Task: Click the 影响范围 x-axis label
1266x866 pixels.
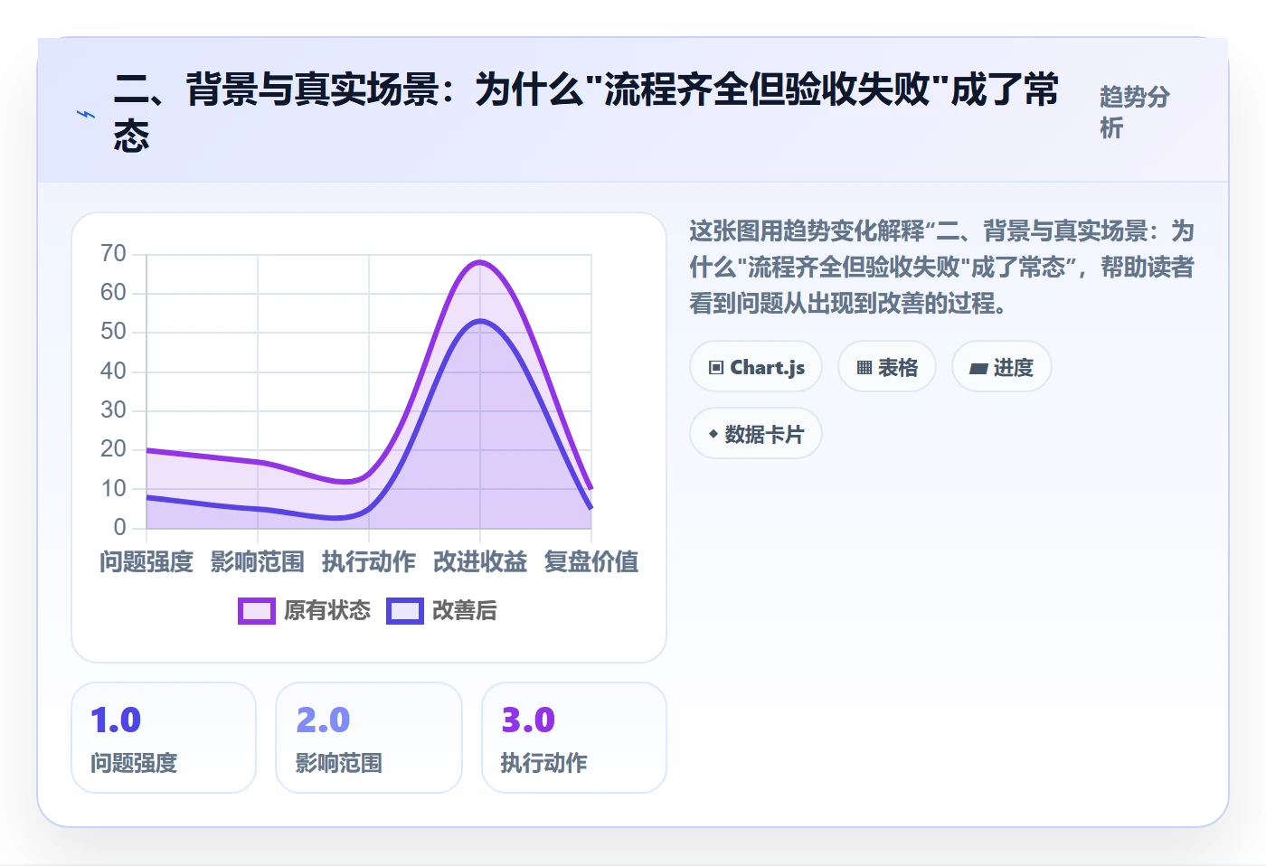Action: click(258, 562)
